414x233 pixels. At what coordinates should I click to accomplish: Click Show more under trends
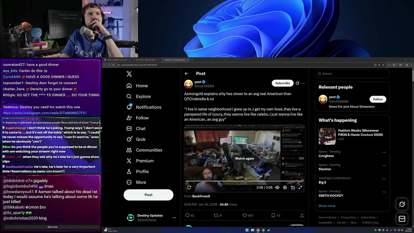327,206
